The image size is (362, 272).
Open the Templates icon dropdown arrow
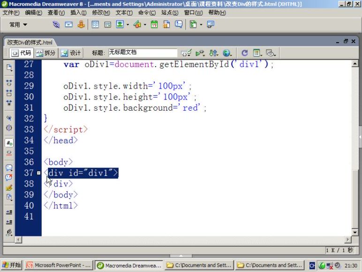tap(201, 24)
